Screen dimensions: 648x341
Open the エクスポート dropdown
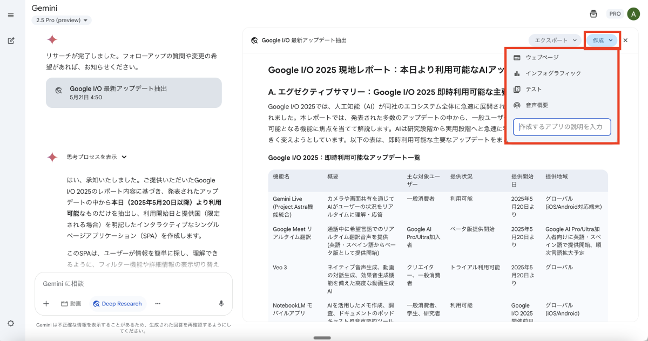[x=555, y=40]
